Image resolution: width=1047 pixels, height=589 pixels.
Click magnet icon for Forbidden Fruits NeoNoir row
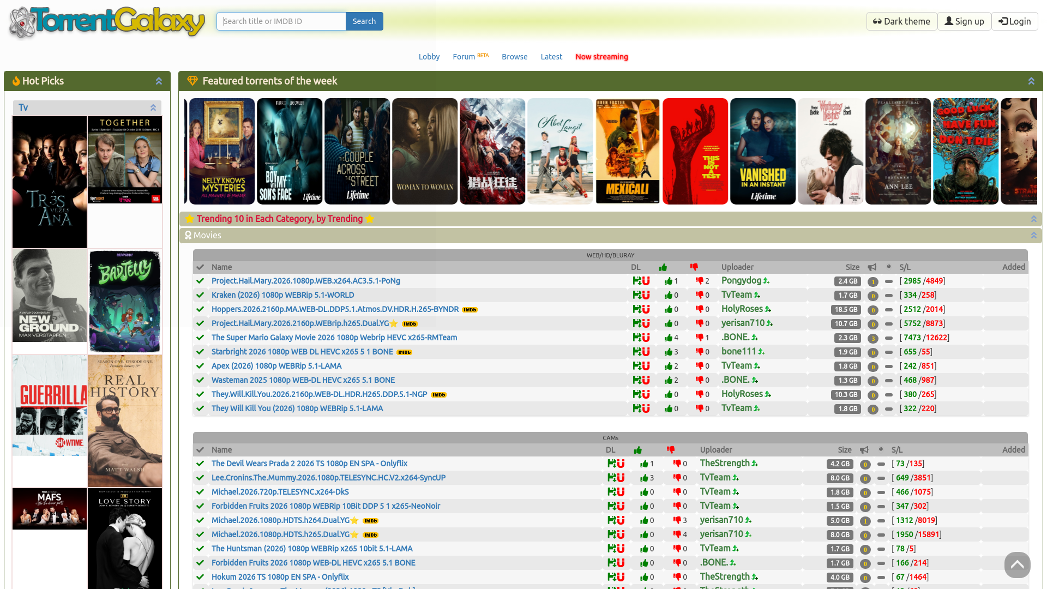[x=621, y=506]
